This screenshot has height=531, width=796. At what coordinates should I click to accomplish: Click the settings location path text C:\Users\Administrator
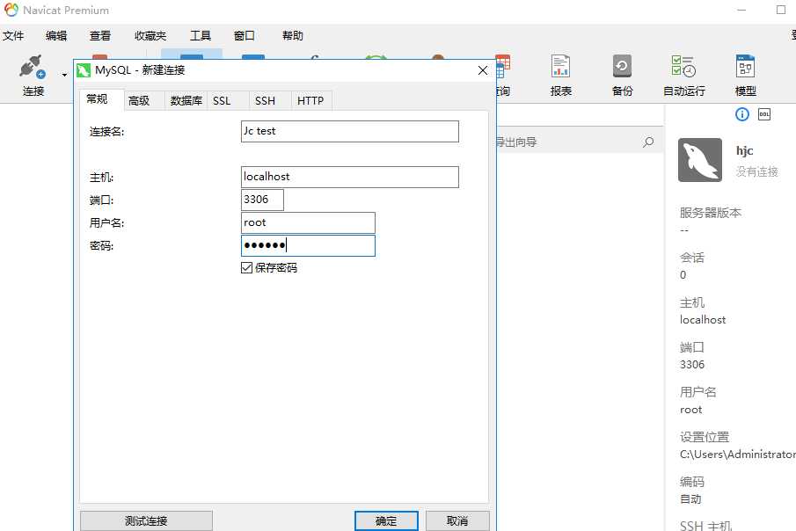(x=738, y=455)
